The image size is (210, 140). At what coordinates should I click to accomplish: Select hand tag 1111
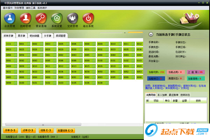pos(12,44)
